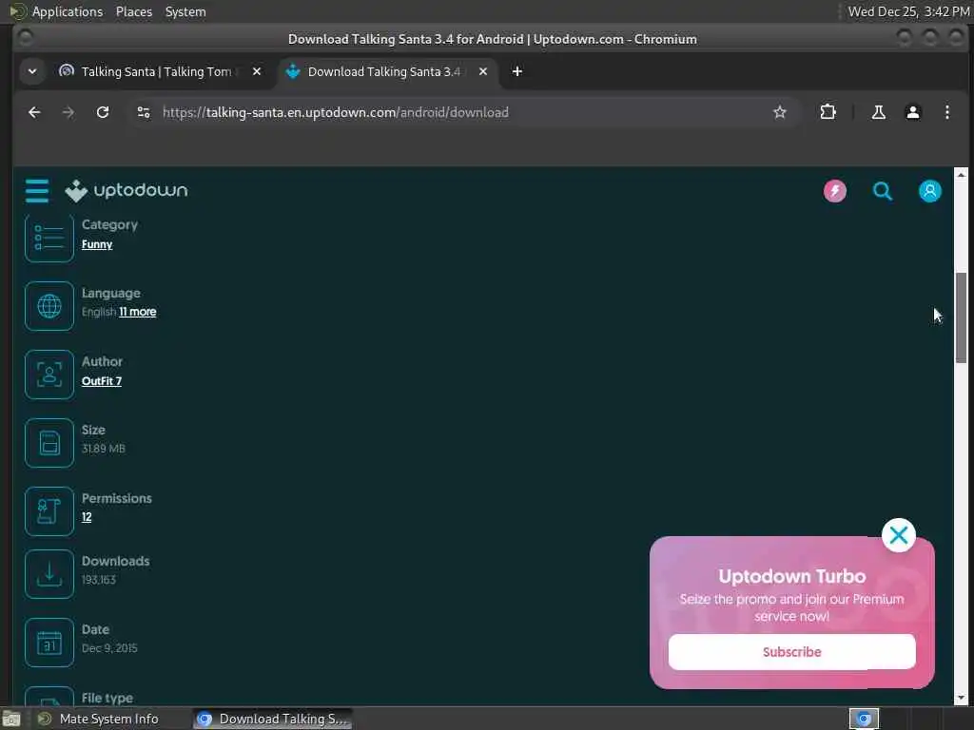
Task: Expand the tab search dropdown
Action: coord(32,71)
